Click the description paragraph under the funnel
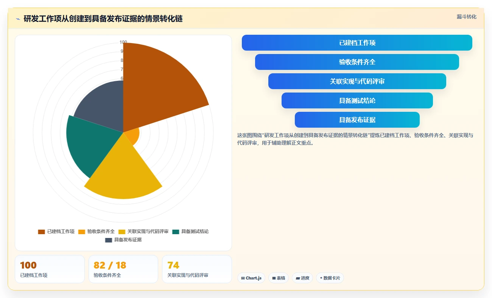Screen dimensions: 492x298 click(356, 139)
